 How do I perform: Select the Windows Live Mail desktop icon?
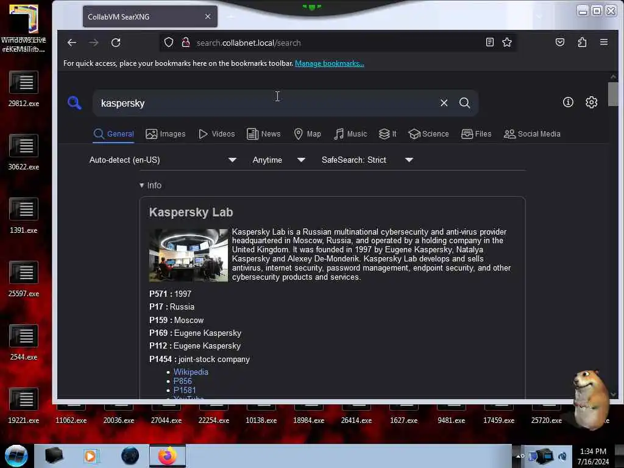click(24, 28)
